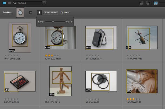This screenshot has height=109, width=165.
Task: Click the 58% match label
Action: [x=47, y=48]
